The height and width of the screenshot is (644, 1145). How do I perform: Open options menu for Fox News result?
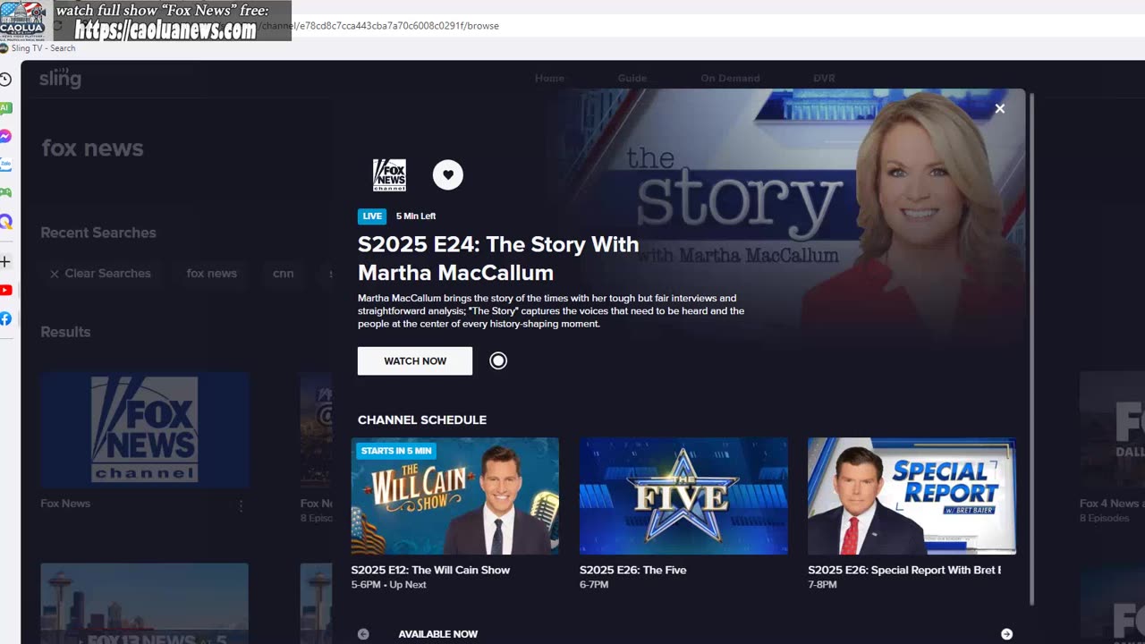point(241,505)
